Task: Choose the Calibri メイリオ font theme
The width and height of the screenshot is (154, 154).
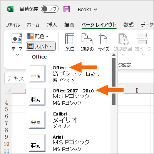Action: click(68, 120)
